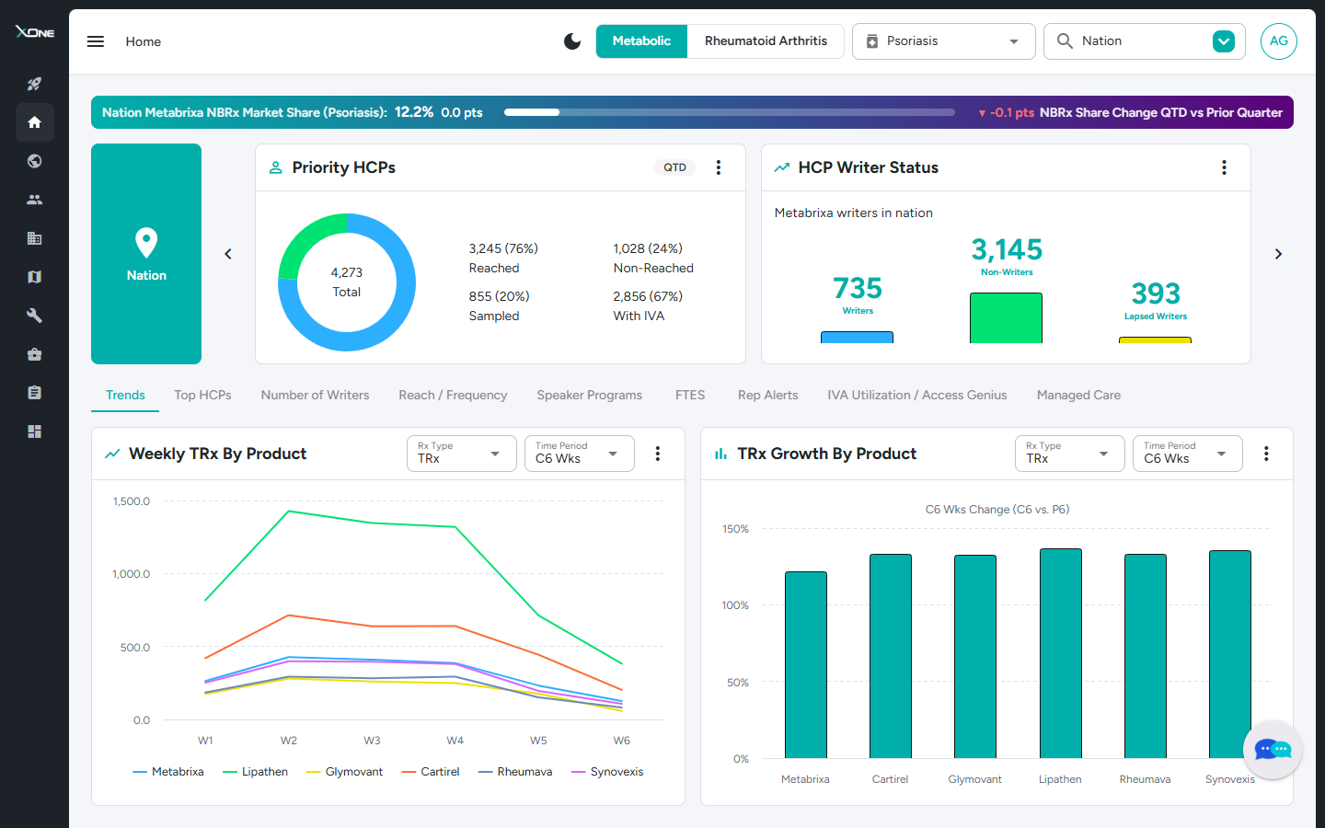Click the QTD period chip
Image resolution: width=1325 pixels, height=828 pixels.
click(675, 167)
